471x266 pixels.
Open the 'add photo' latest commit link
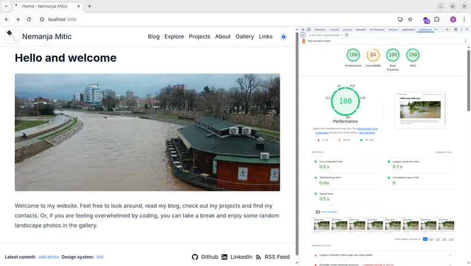tap(48, 257)
